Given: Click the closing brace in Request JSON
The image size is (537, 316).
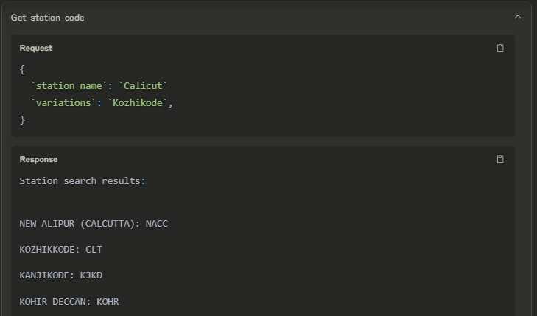Looking at the screenshot, I should tap(22, 120).
